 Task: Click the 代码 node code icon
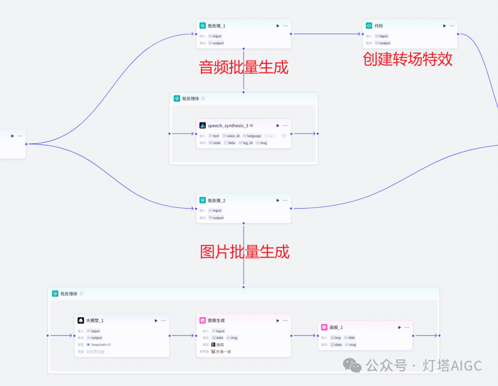(369, 26)
